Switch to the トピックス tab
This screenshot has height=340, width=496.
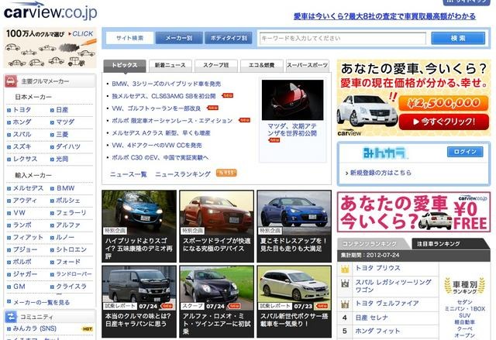pos(125,65)
